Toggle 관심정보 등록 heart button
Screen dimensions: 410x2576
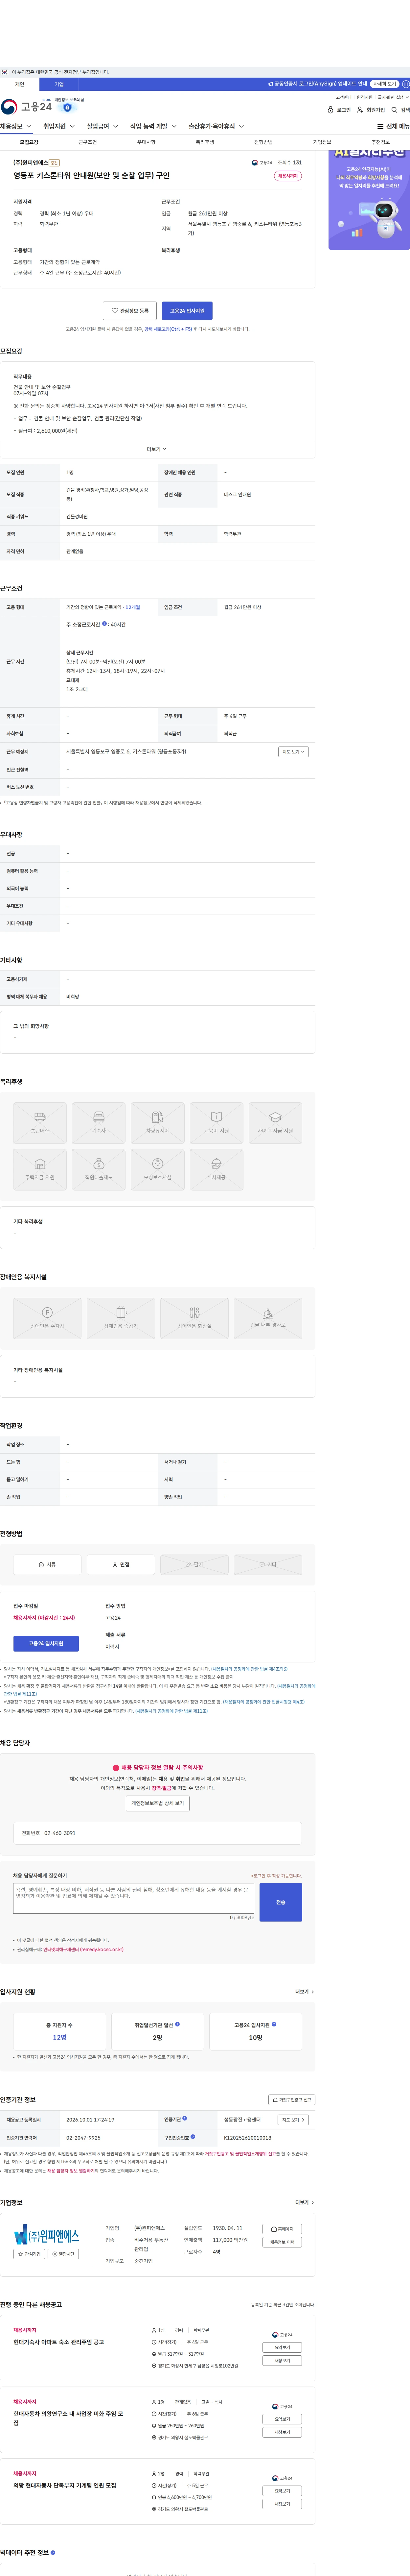[x=130, y=311]
